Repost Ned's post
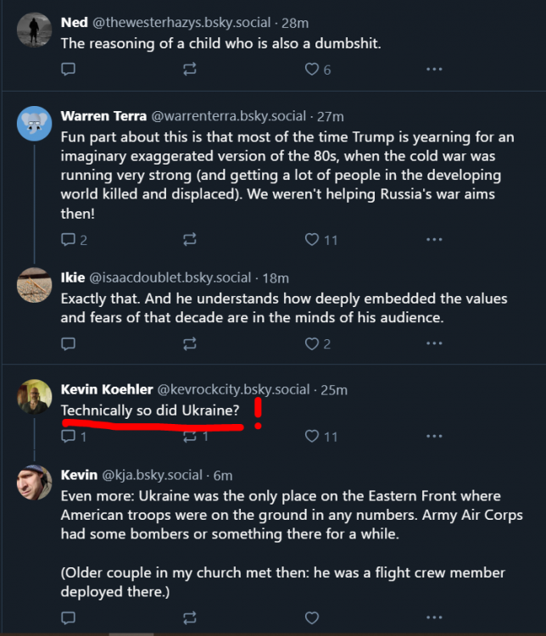Viewport: 546px width, 636px height. [x=190, y=70]
